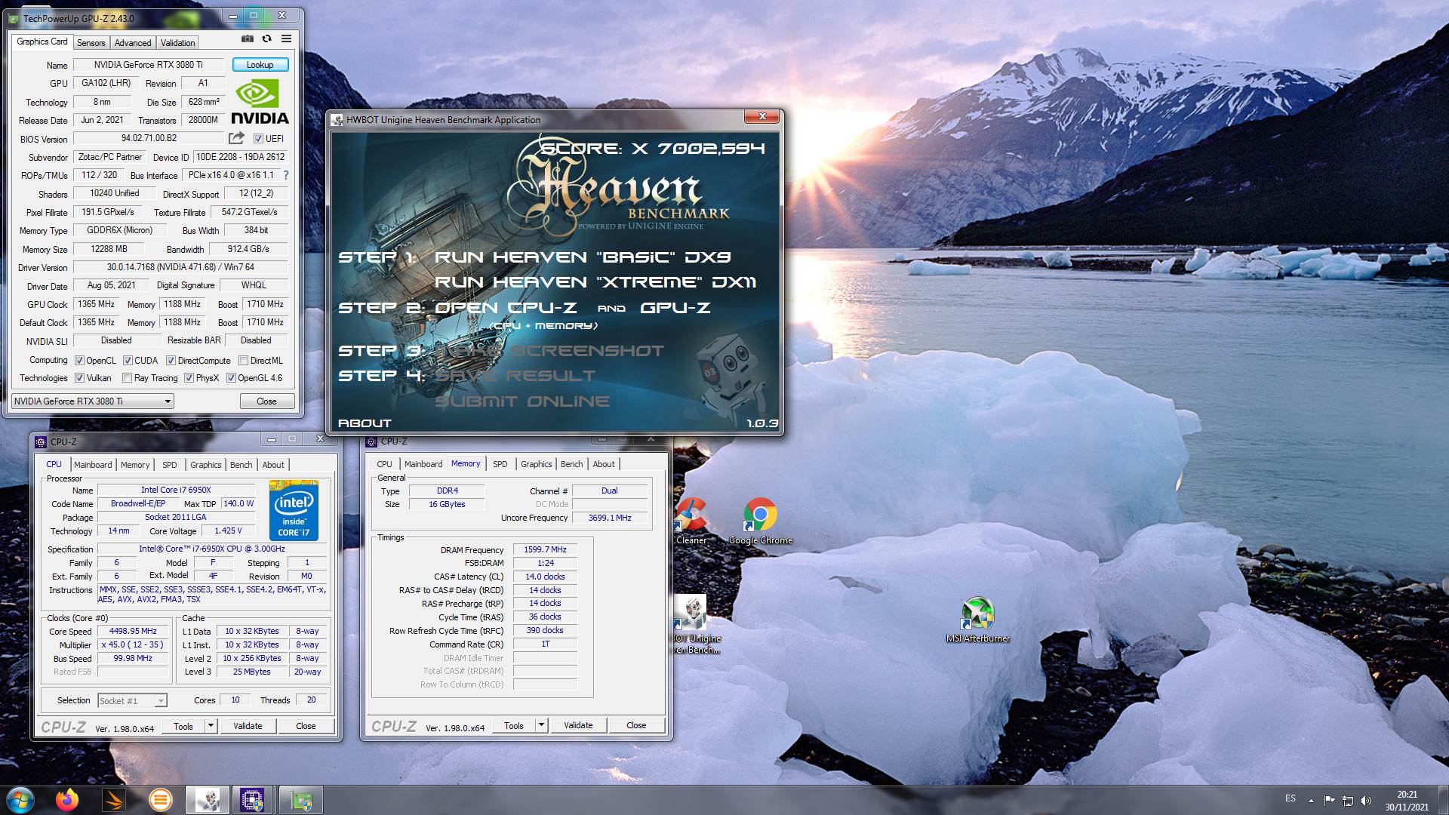Click About in the Heaven app
This screenshot has width=1449, height=815.
pyautogui.click(x=365, y=423)
